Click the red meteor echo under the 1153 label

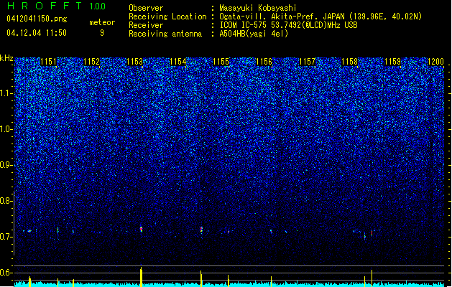tap(141, 229)
